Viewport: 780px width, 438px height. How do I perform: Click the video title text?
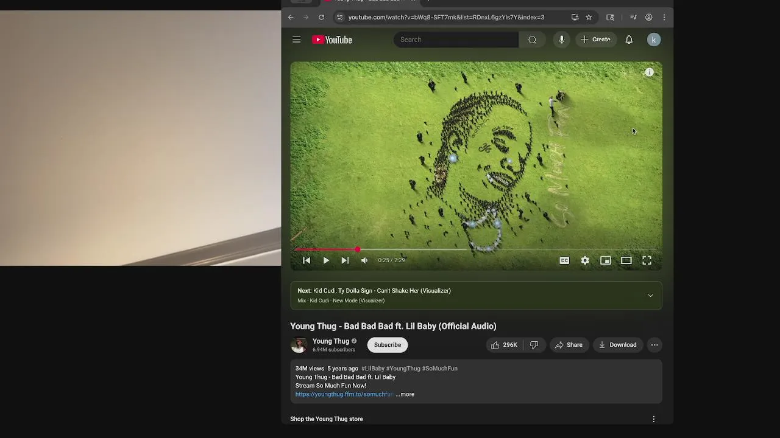(393, 326)
